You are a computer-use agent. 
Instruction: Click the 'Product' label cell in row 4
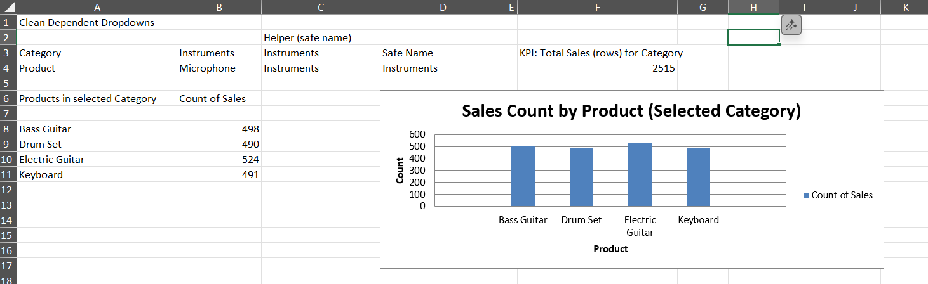click(x=97, y=68)
